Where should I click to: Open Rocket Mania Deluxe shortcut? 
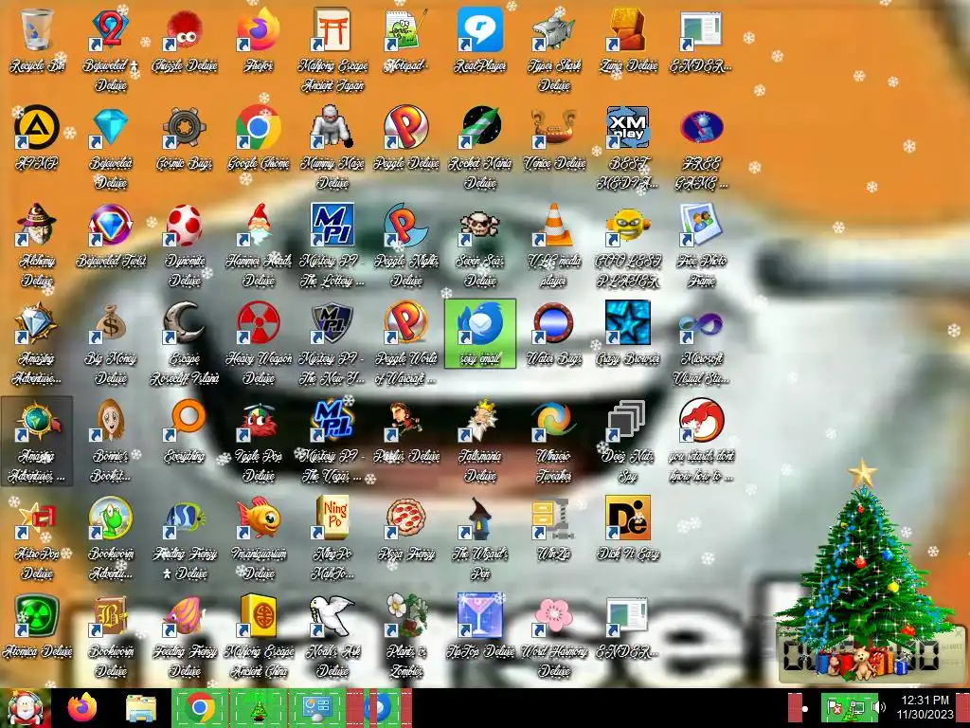point(480,147)
